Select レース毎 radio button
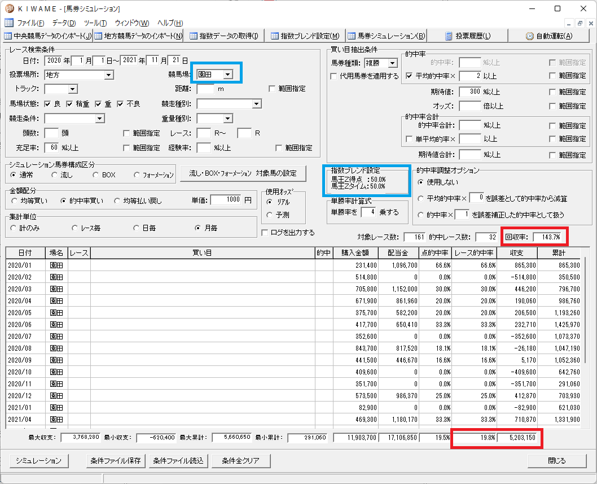The image size is (597, 484). [x=74, y=228]
